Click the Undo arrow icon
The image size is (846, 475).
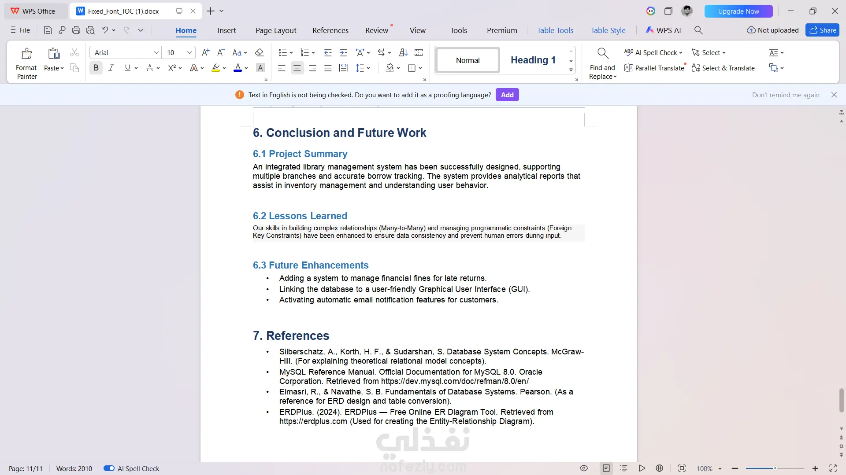tap(105, 30)
